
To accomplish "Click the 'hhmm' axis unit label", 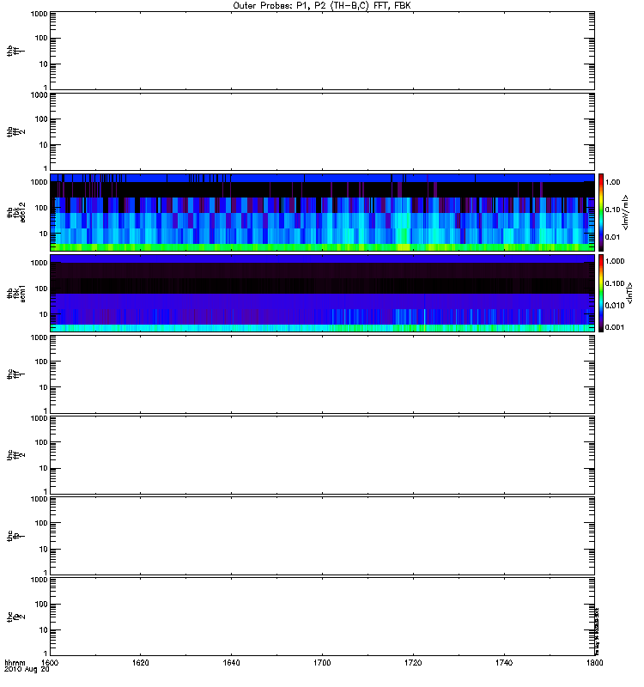I will pyautogui.click(x=15, y=663).
